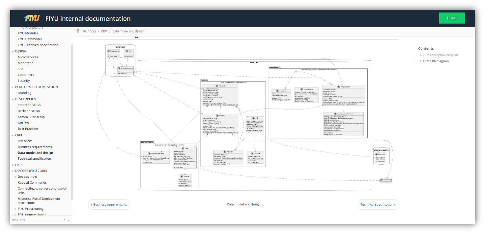
Task: Expand the FIYU deprovisioning item arrow
Action: point(15,215)
